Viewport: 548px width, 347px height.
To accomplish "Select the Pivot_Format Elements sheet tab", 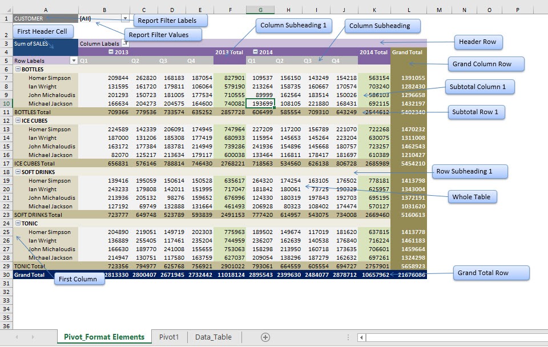I will coord(104,337).
